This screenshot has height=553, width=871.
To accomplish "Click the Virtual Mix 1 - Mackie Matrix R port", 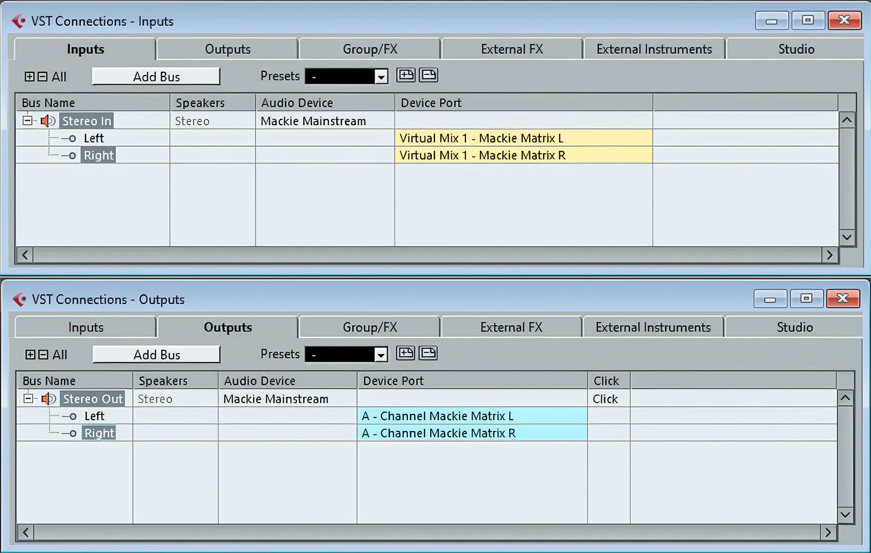I will point(524,156).
